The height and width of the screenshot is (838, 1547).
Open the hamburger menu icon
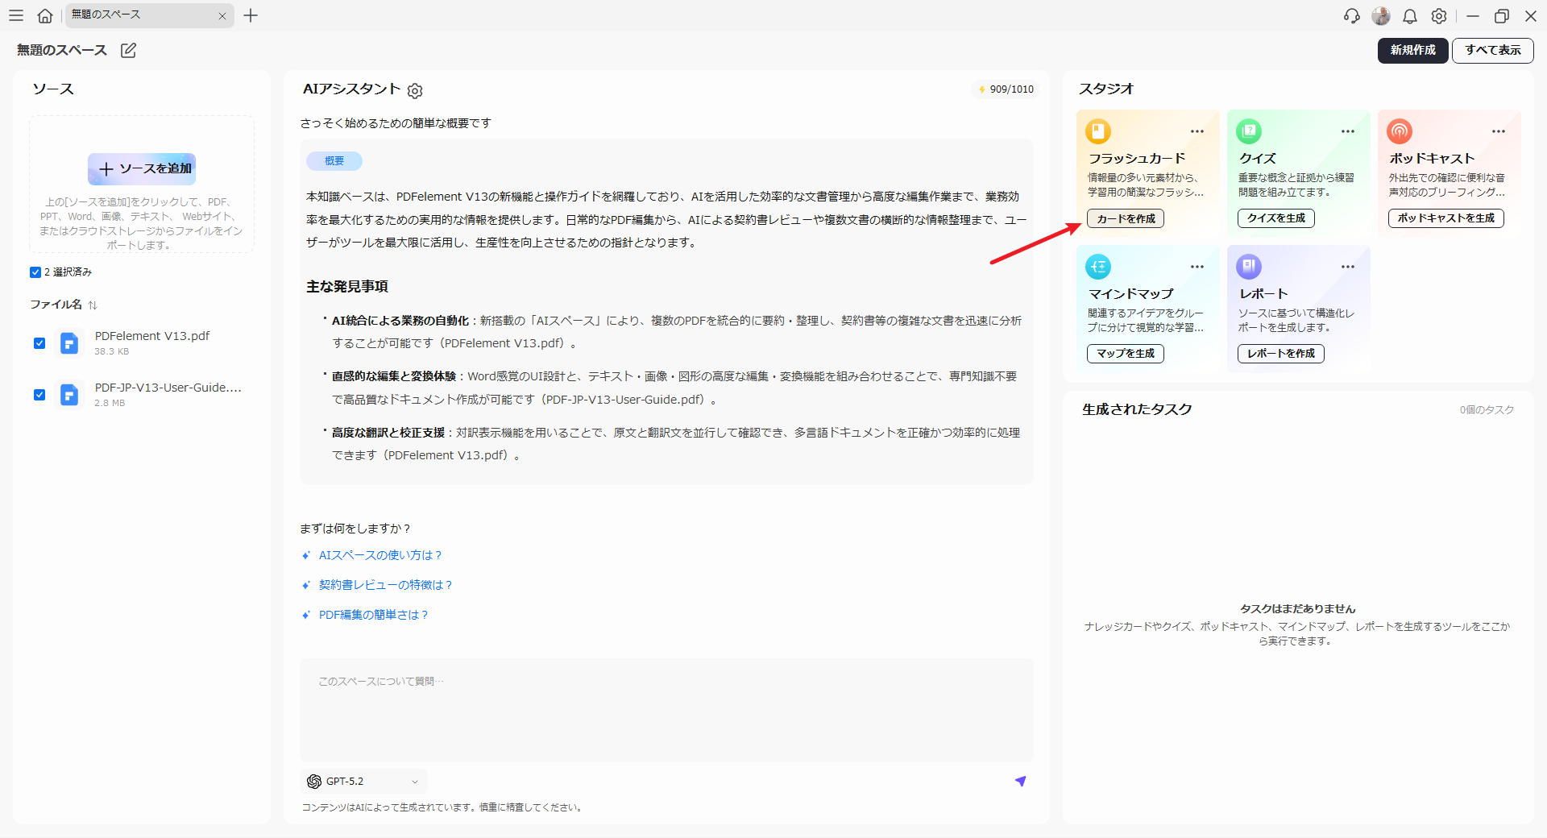coord(16,15)
